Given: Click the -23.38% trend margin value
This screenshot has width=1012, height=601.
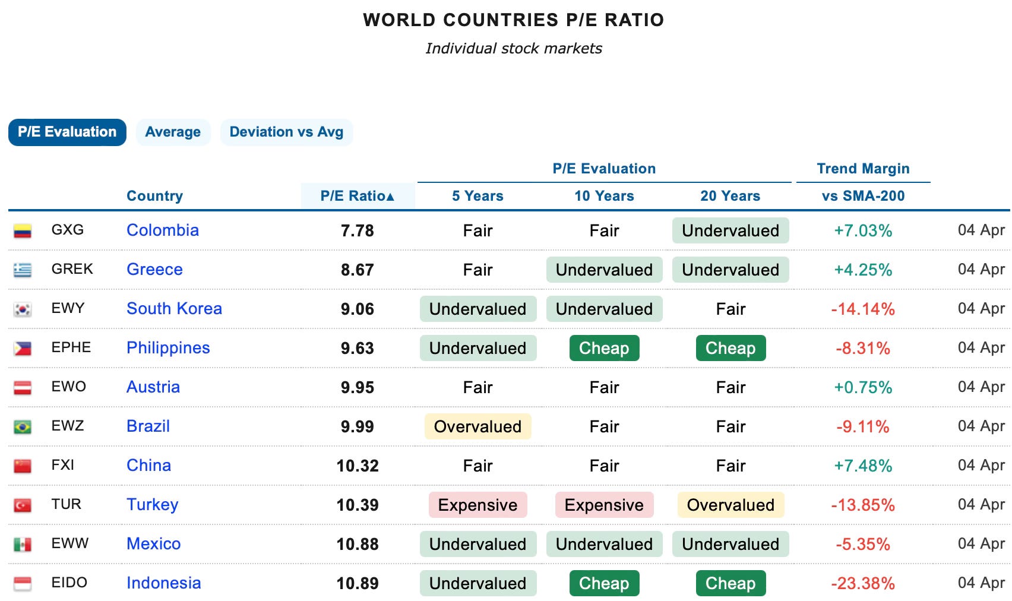Looking at the screenshot, I should click(x=863, y=583).
